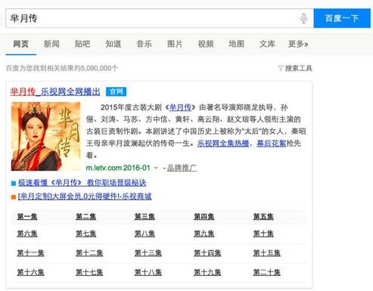Open 极速看懂《芈月传》教你职场晋级秘诀 link
The image size is (373, 291).
[x=82, y=183]
